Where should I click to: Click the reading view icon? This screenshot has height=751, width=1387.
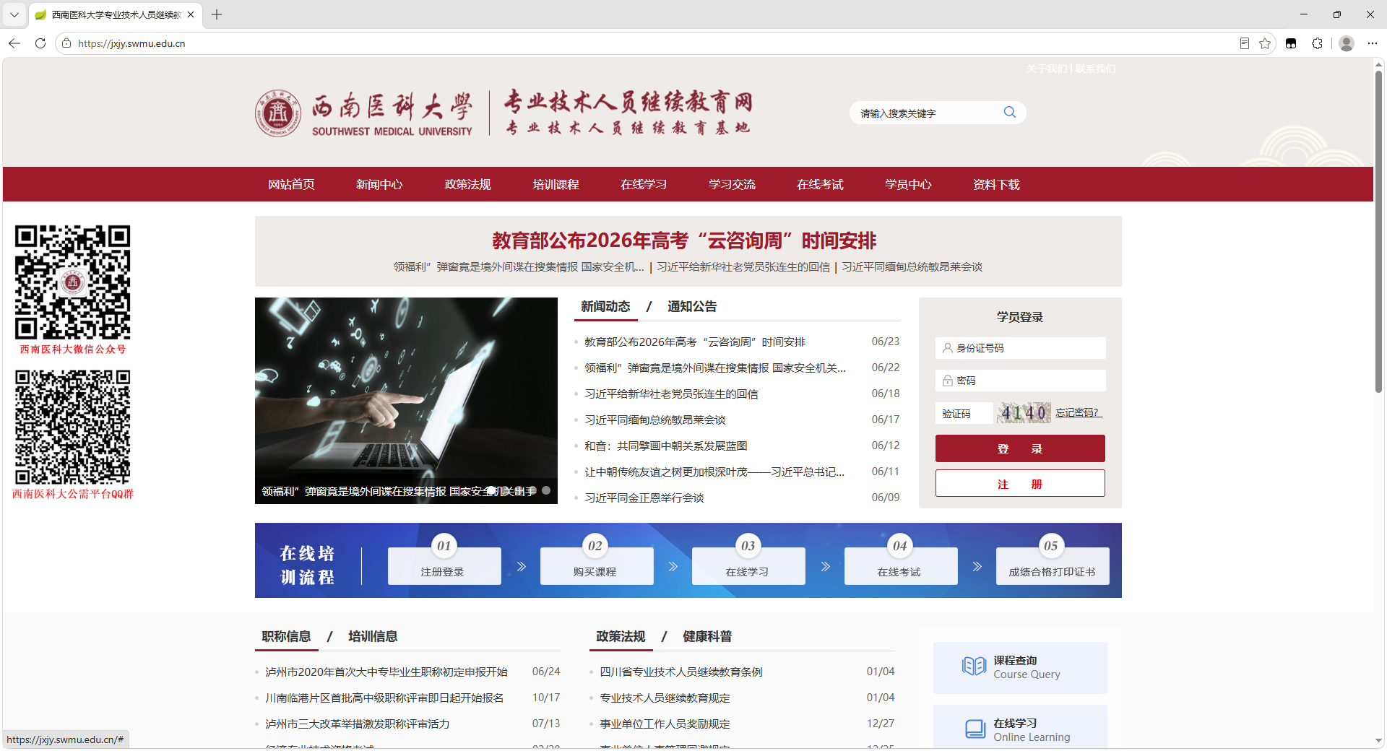(x=1244, y=43)
